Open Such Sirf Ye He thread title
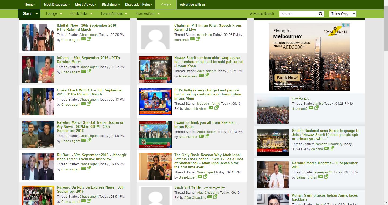 tap(200, 187)
